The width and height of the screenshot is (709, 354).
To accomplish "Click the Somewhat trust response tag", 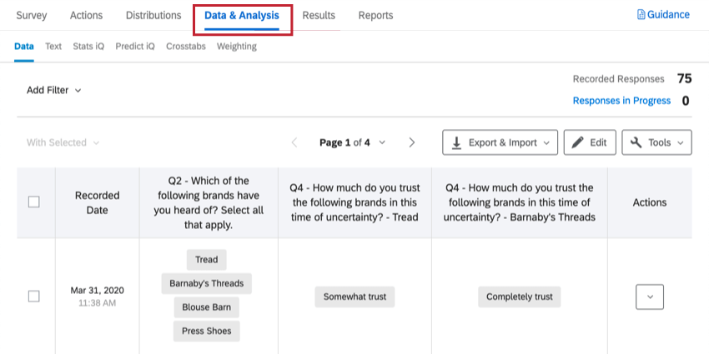I will point(355,297).
